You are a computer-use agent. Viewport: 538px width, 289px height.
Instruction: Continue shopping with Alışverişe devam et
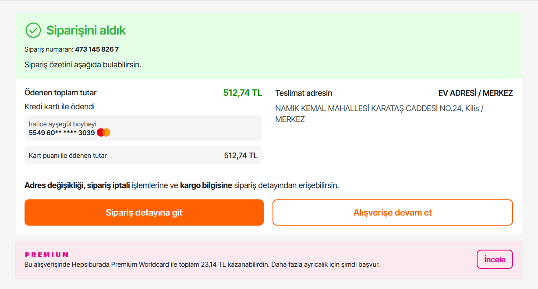393,212
